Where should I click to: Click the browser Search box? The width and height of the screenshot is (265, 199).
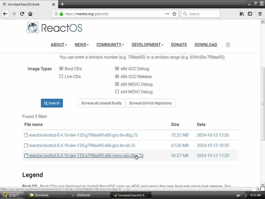[201, 14]
